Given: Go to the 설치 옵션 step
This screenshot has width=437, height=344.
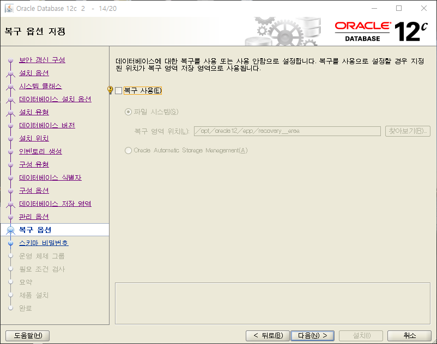Looking at the screenshot, I should [x=34, y=73].
